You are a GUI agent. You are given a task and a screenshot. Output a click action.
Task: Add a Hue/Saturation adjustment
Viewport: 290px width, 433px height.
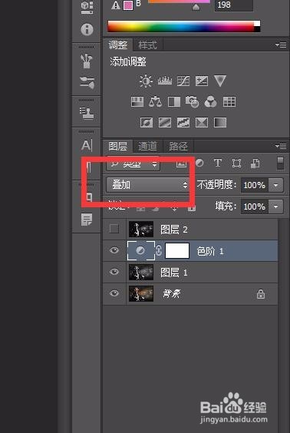pos(137,102)
